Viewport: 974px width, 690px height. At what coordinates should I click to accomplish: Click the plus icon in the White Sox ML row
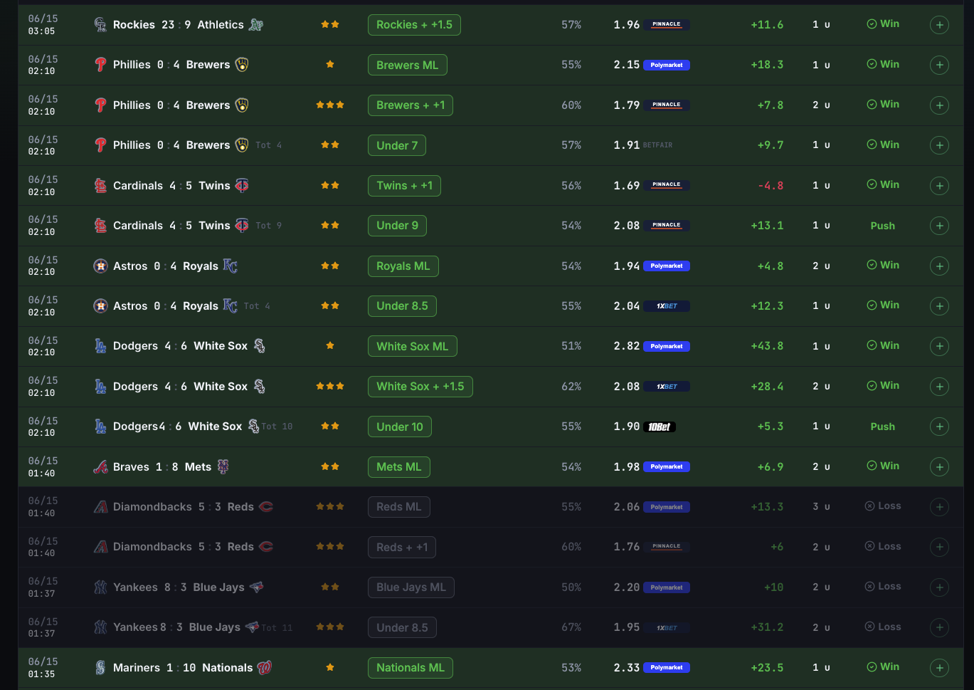(x=939, y=346)
